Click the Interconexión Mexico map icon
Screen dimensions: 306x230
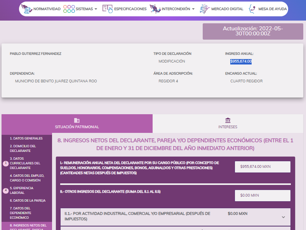pos(155,9)
